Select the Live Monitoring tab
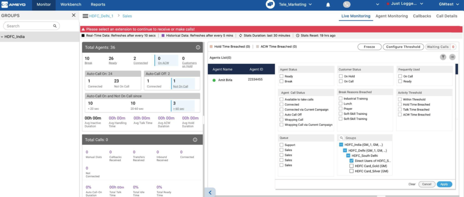464x197 pixels. pyautogui.click(x=356, y=16)
